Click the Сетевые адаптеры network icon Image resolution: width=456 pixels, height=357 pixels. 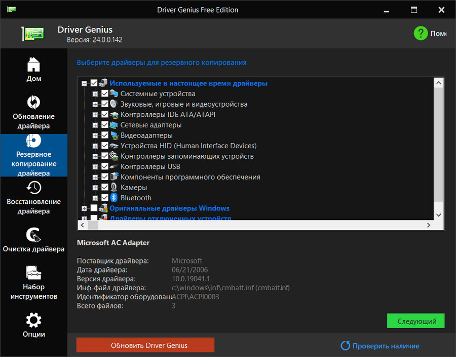tap(113, 125)
